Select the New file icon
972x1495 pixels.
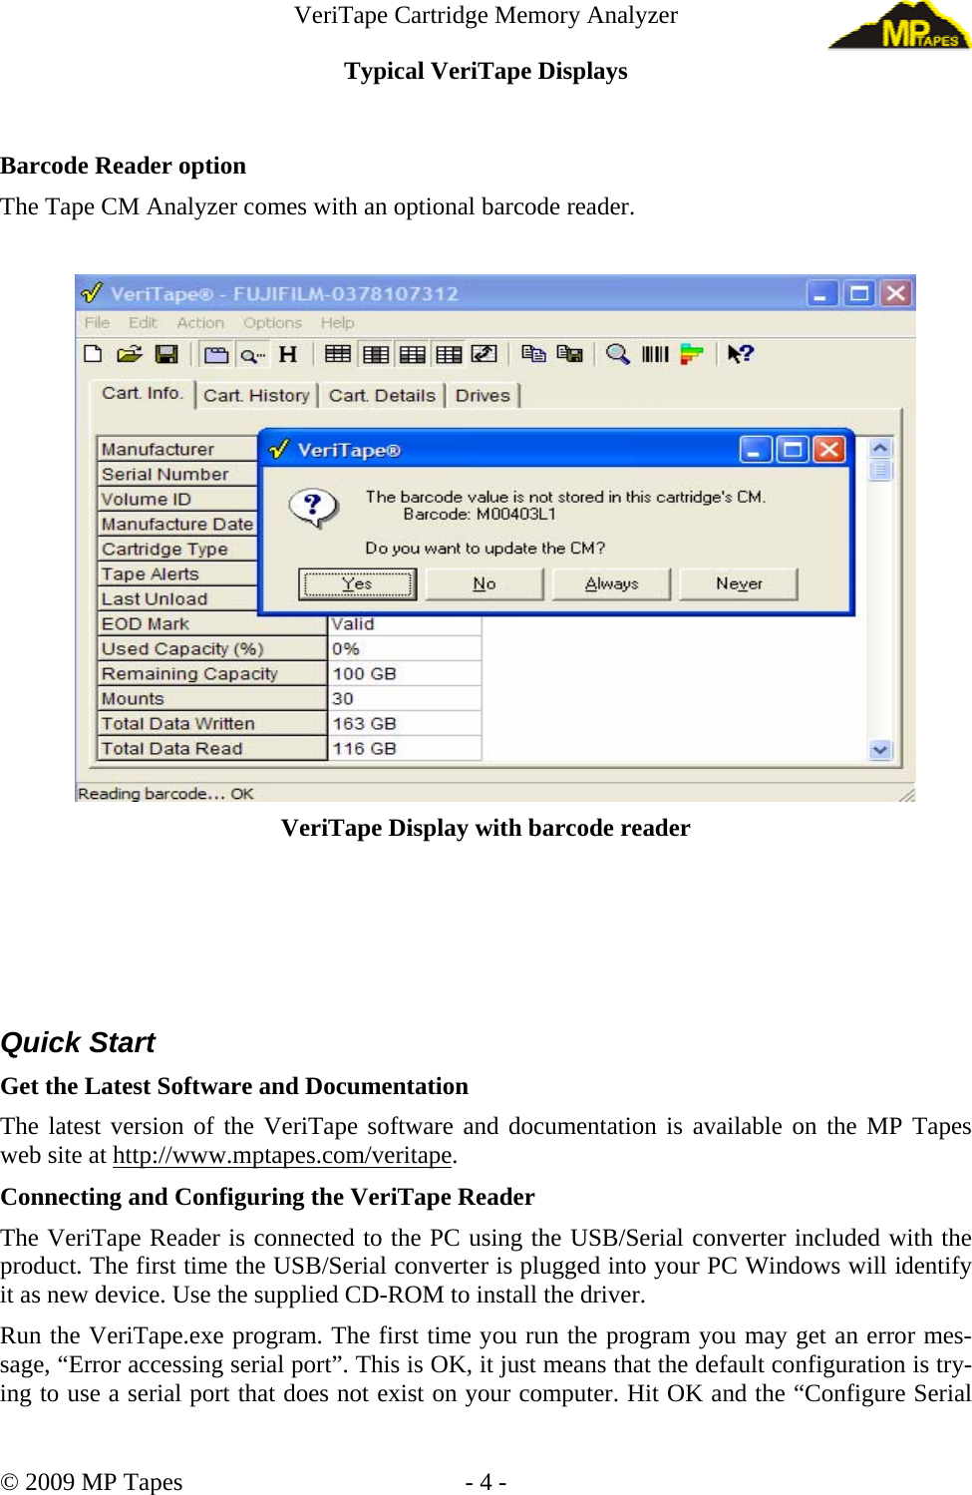[x=95, y=354]
